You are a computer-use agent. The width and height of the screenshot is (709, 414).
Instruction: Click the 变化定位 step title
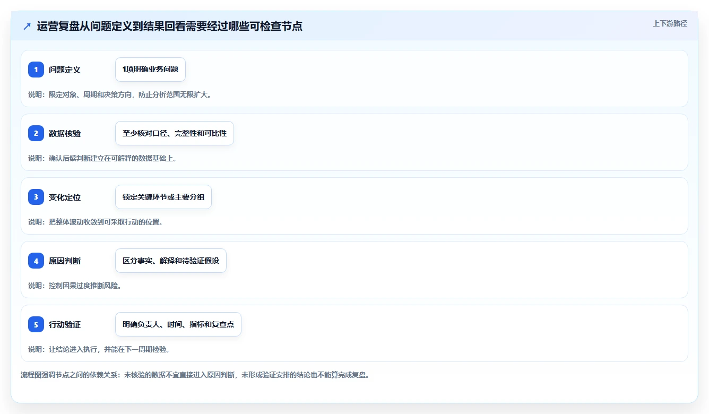65,197
